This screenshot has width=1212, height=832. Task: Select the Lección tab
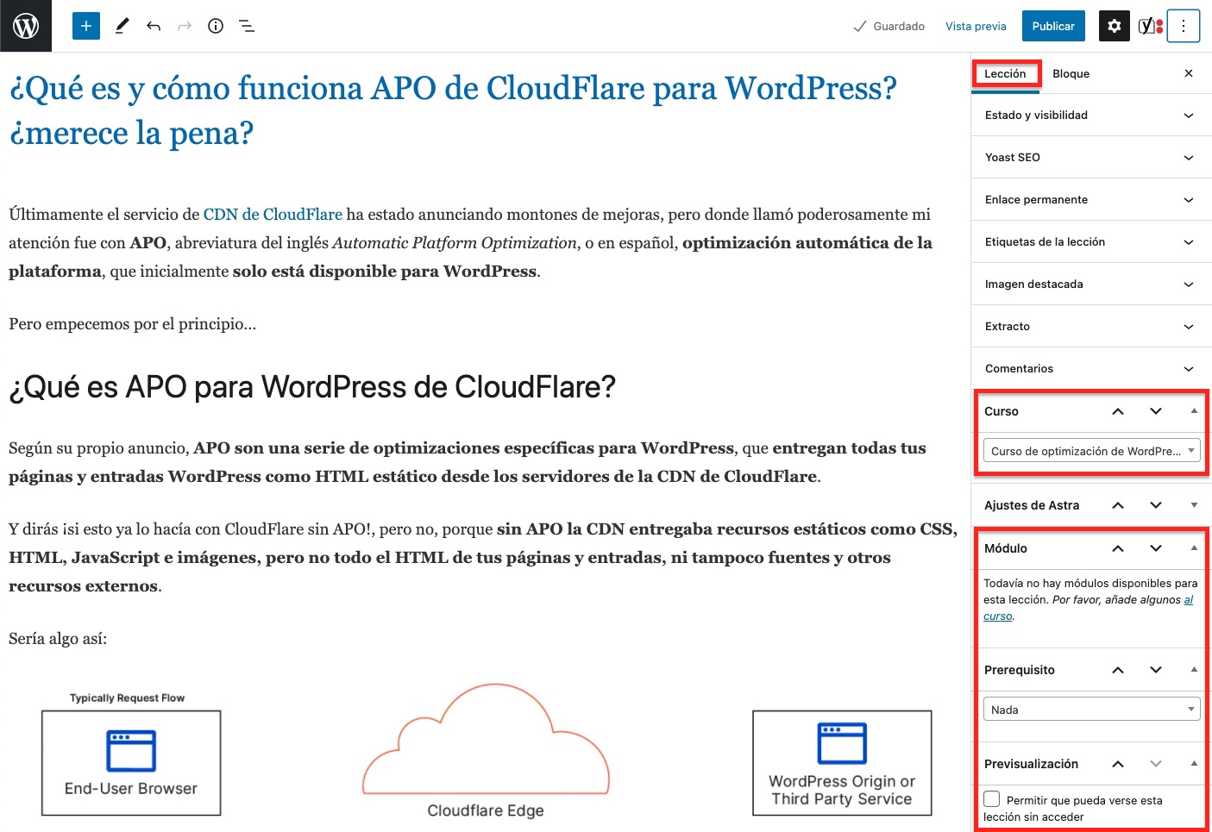click(1006, 73)
